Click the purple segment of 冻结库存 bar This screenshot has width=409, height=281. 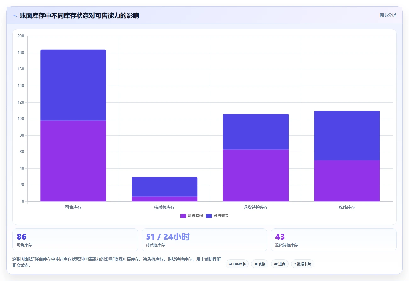(347, 181)
